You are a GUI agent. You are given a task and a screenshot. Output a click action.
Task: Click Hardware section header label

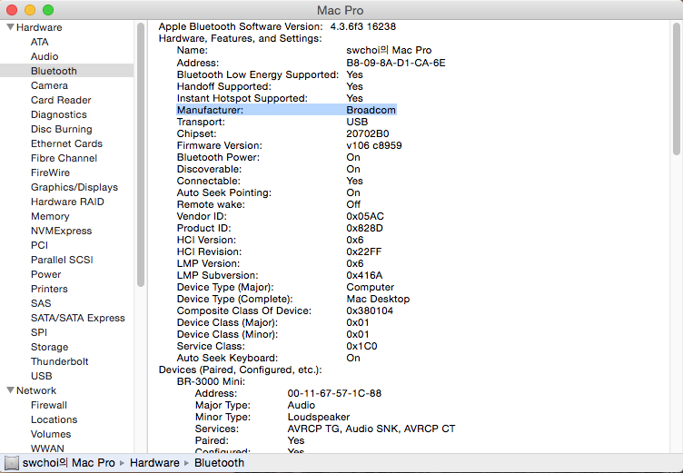click(x=39, y=27)
